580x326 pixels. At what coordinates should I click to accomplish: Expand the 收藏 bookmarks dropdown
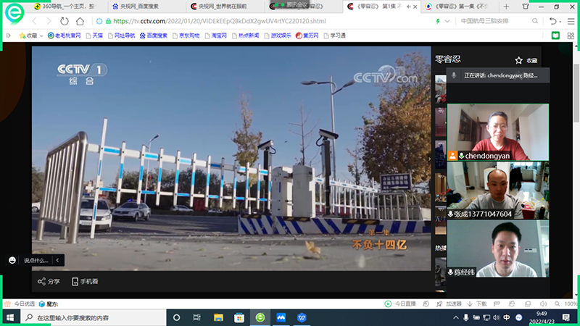pyautogui.click(x=43, y=35)
